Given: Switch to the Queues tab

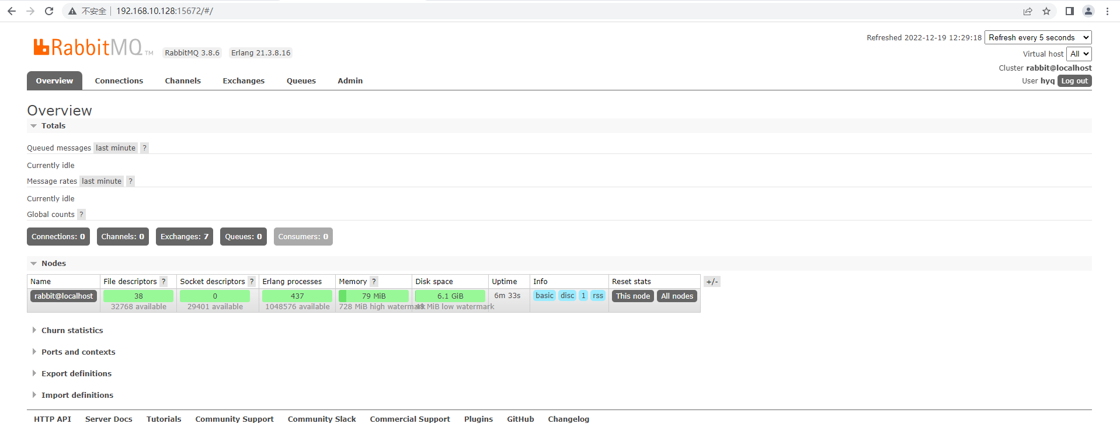Looking at the screenshot, I should (301, 81).
